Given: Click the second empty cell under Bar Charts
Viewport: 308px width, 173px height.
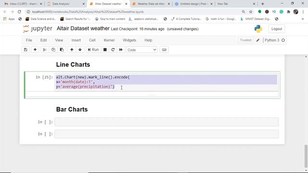Looking at the screenshot, I should 167,134.
